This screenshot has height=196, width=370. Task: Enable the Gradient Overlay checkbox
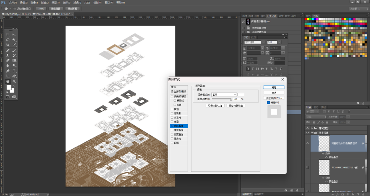(172, 130)
